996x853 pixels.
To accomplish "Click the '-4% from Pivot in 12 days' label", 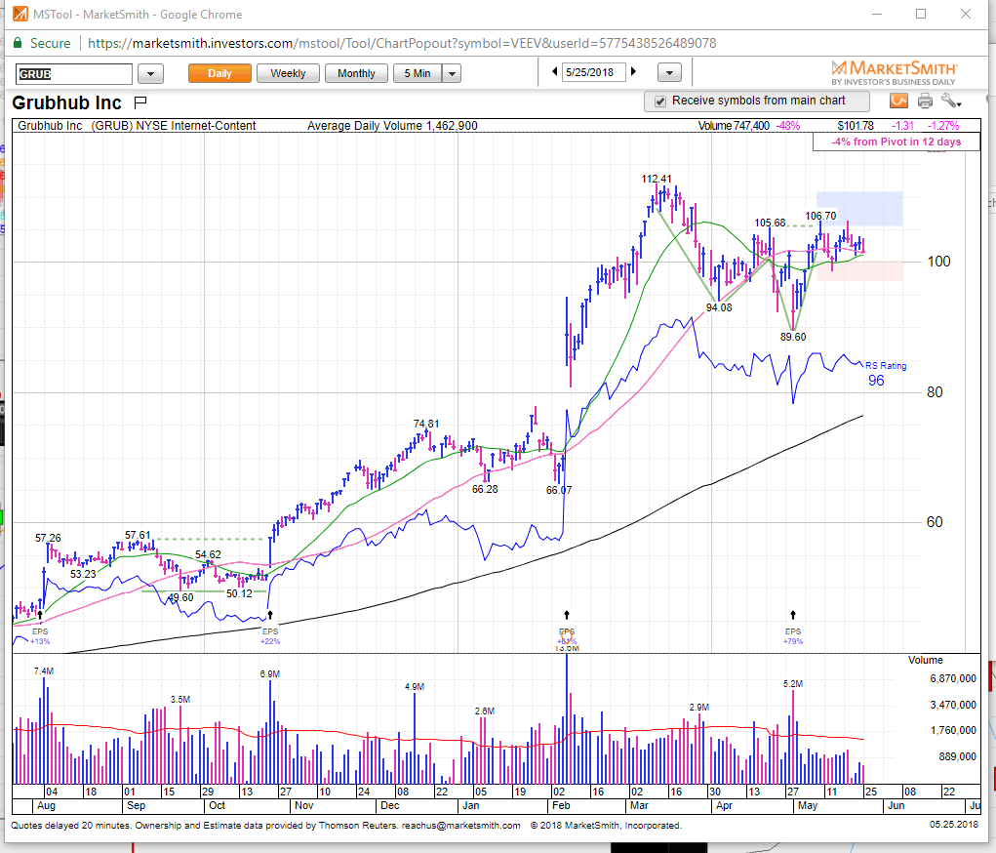I will 896,142.
